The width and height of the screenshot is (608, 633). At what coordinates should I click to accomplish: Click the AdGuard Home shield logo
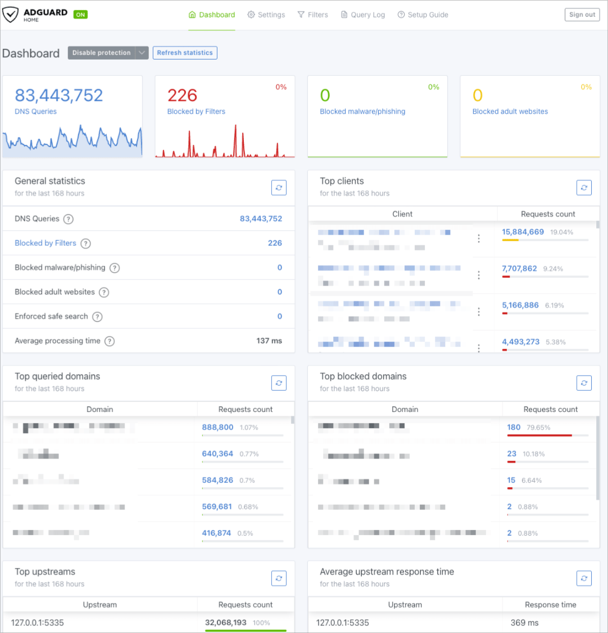click(x=11, y=15)
